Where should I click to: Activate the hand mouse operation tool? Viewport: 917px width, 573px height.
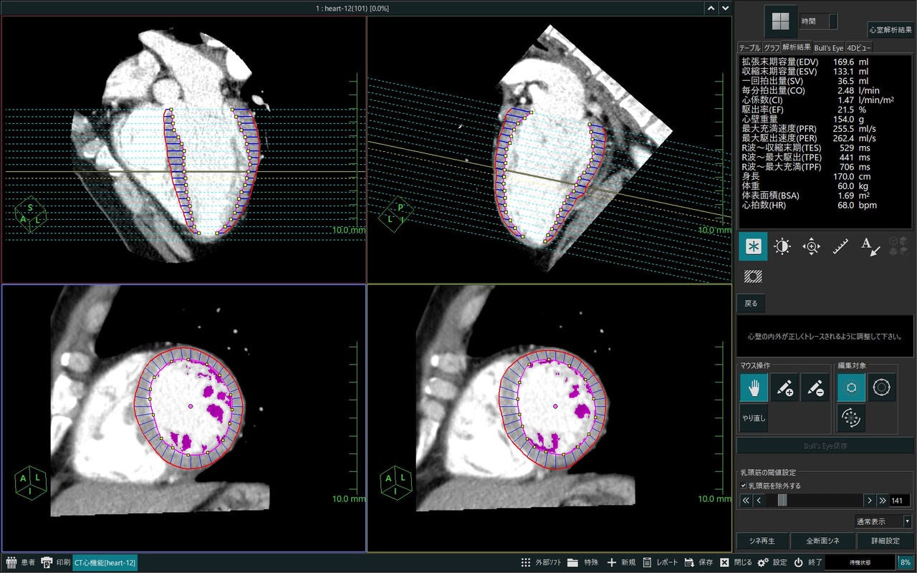coord(754,387)
